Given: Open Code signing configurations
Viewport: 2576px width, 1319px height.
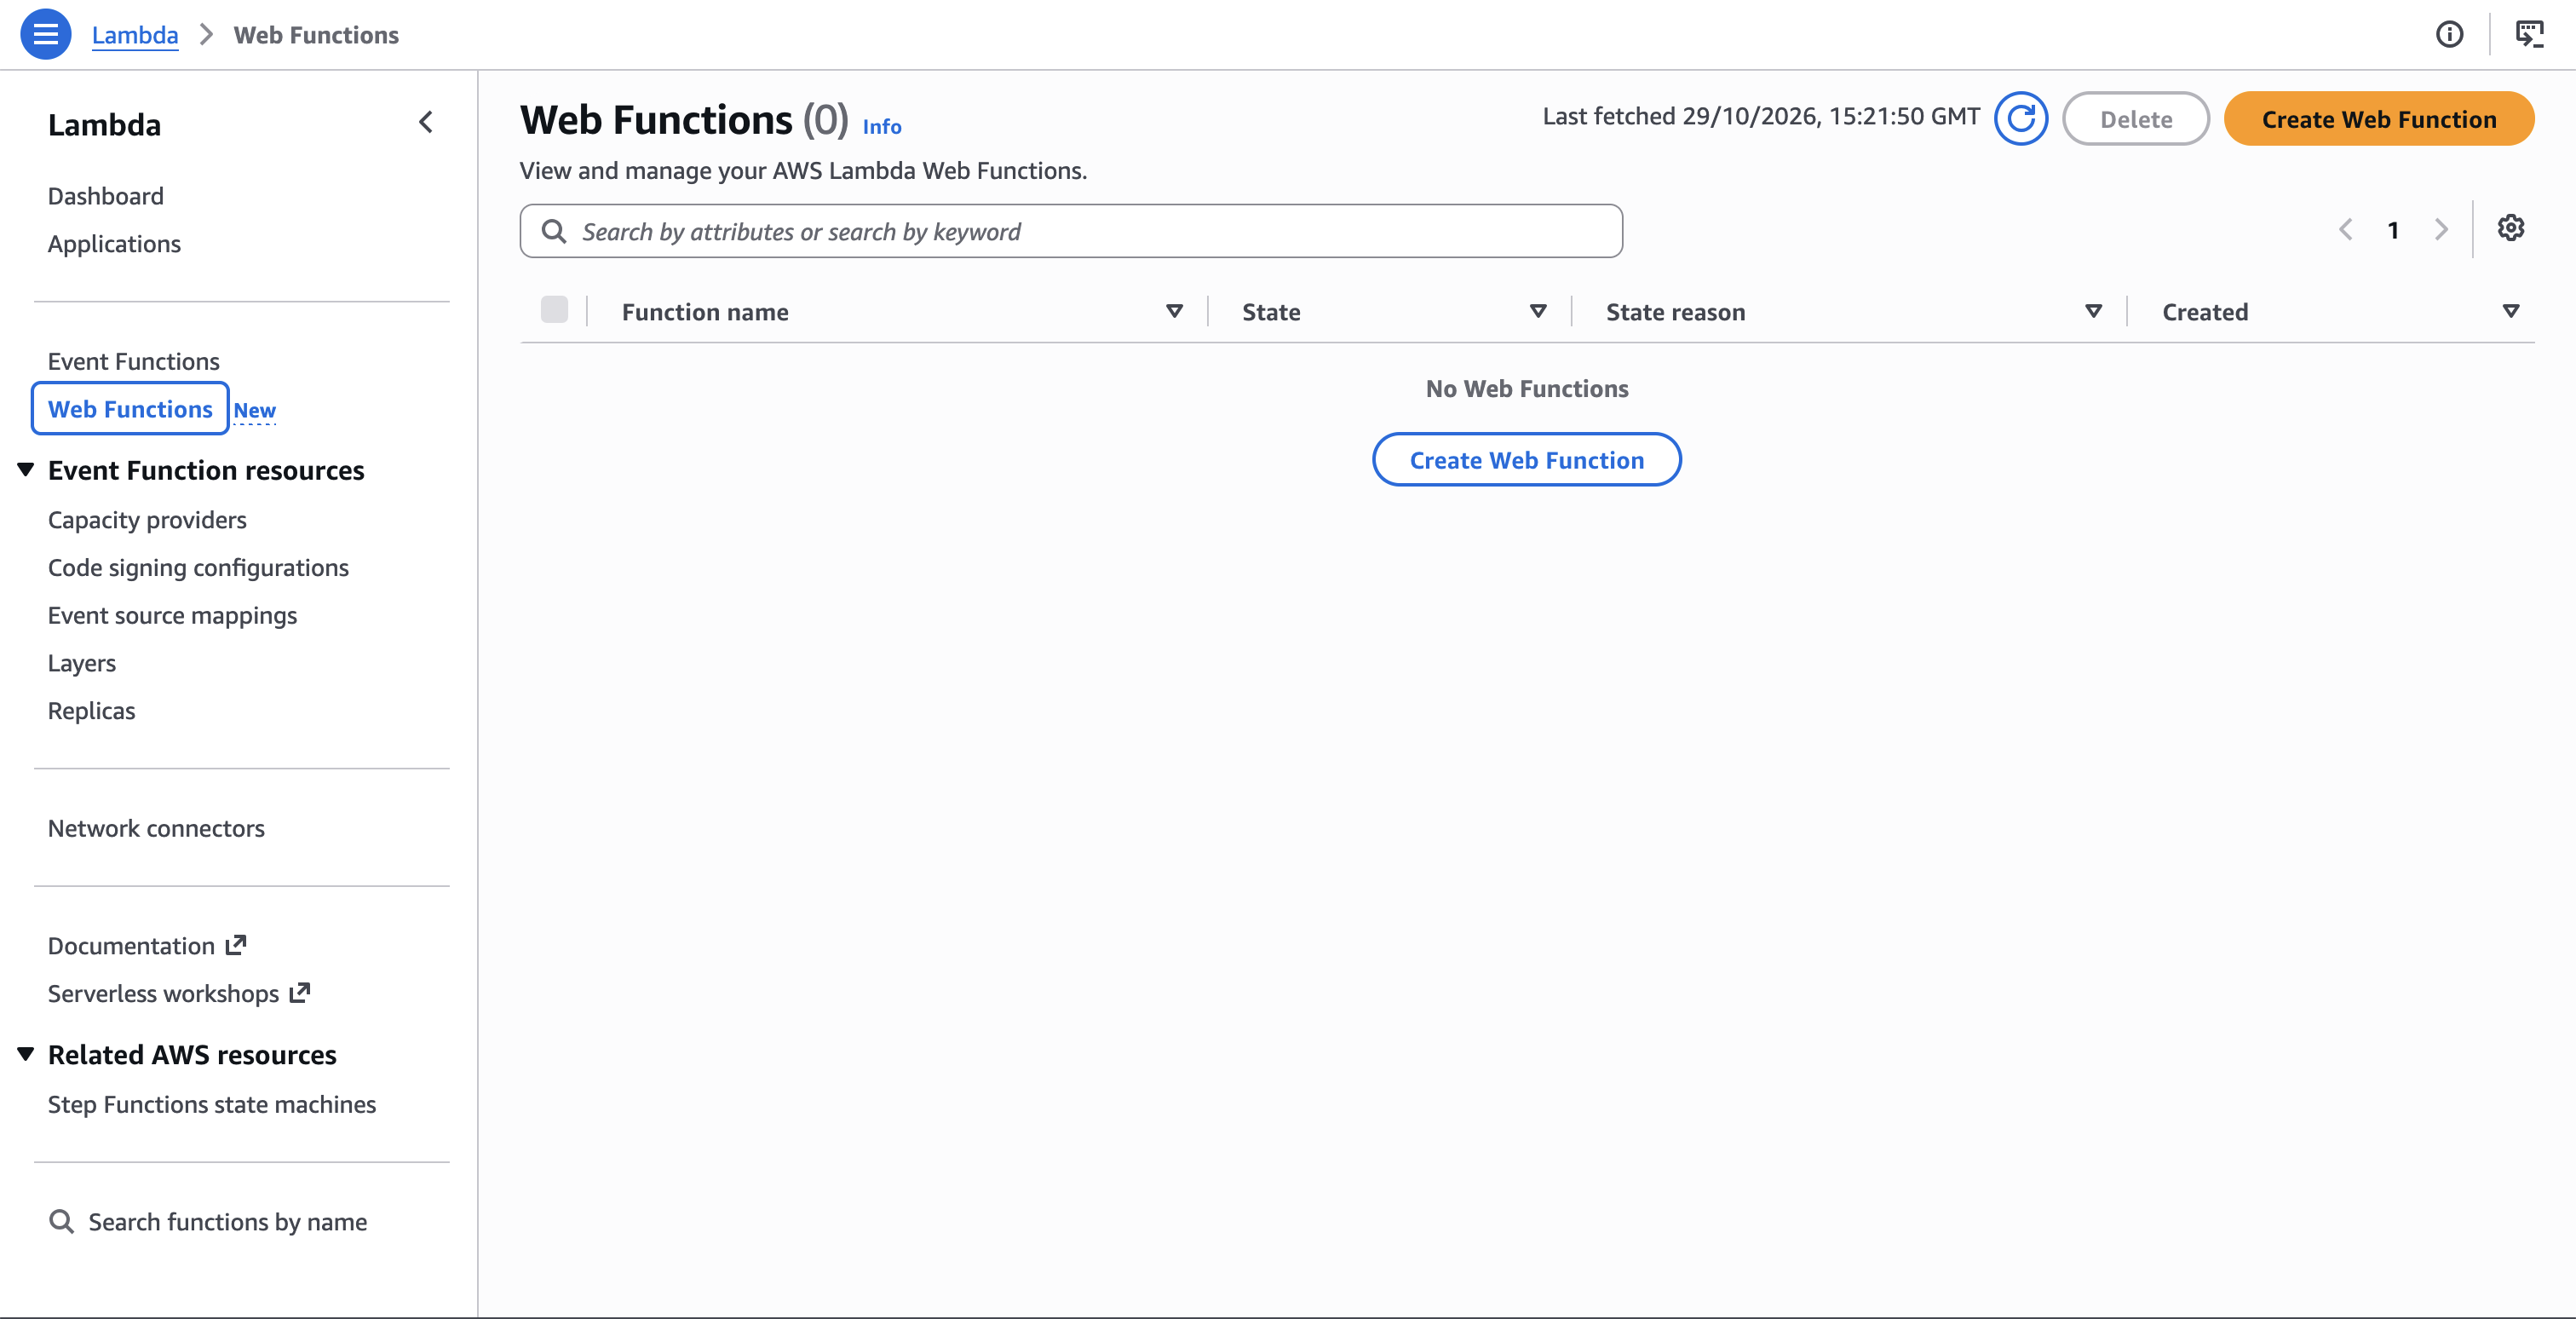Looking at the screenshot, I should point(198,568).
